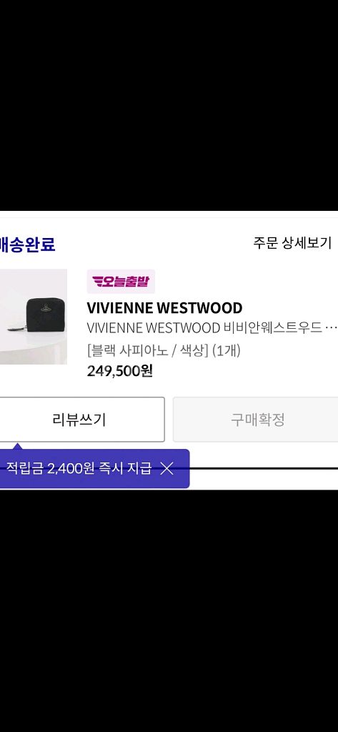Tap the 적립금 2,400원 즉시 지급 banner text
The height and width of the screenshot is (732, 338).
tap(79, 469)
